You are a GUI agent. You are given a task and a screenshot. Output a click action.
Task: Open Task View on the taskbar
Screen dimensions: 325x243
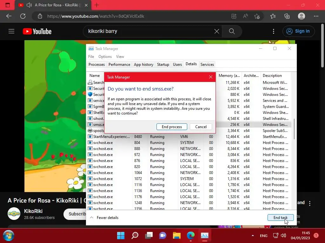pyautogui.click(x=149, y=235)
